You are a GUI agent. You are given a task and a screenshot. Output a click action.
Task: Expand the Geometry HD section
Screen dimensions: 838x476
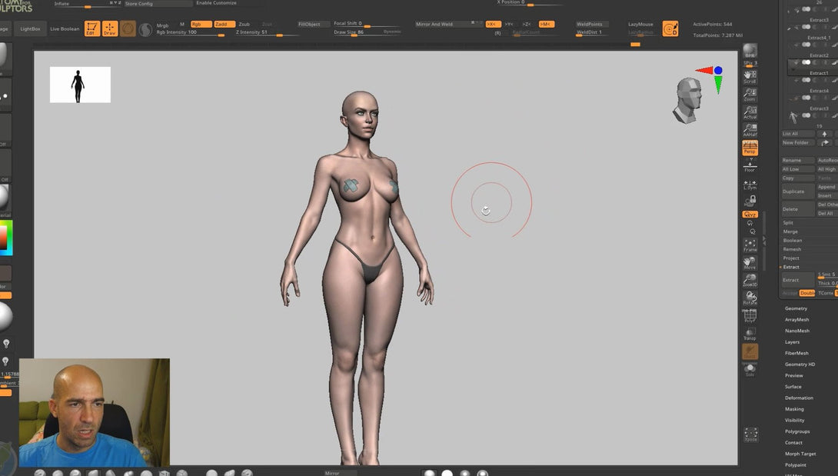[x=800, y=364]
